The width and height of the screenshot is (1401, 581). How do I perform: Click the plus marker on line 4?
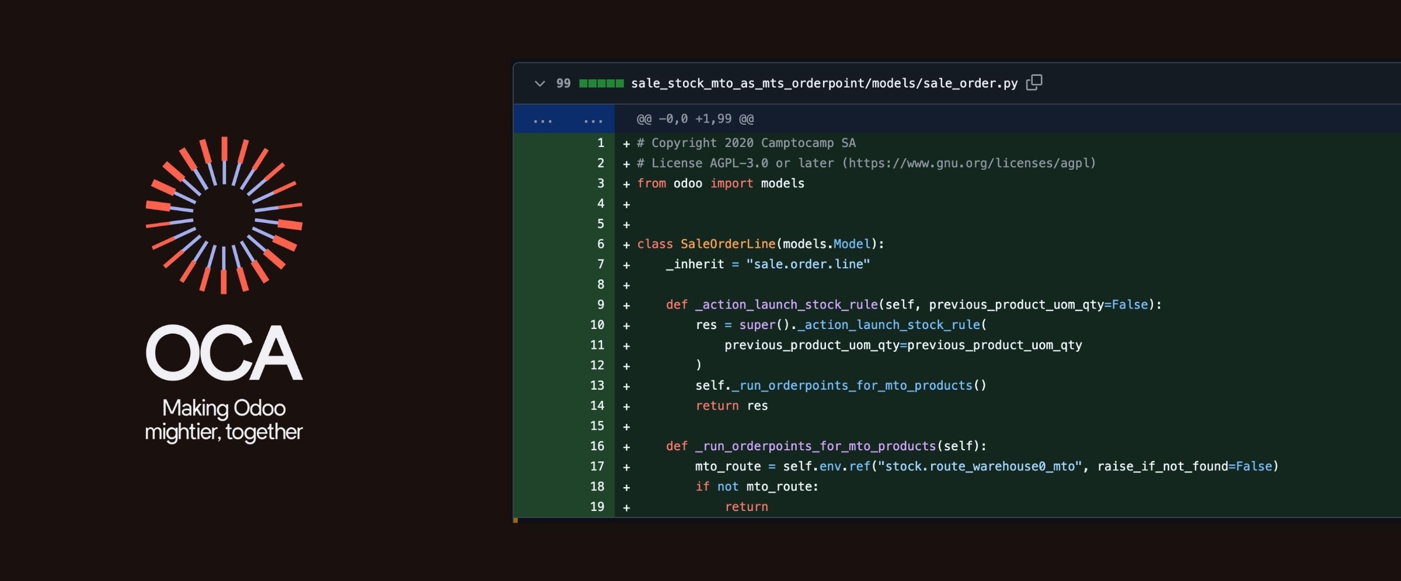pyautogui.click(x=626, y=205)
